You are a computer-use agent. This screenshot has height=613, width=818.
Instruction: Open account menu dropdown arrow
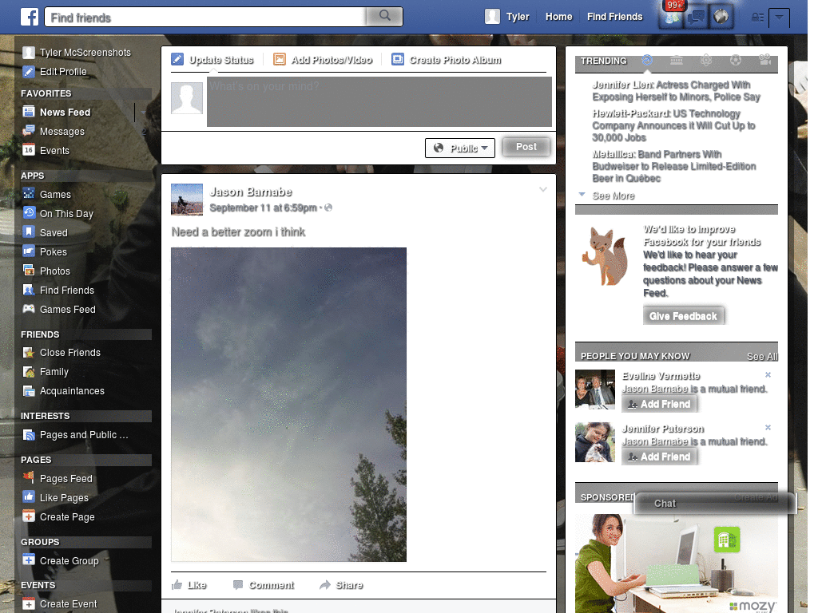pyautogui.click(x=779, y=18)
